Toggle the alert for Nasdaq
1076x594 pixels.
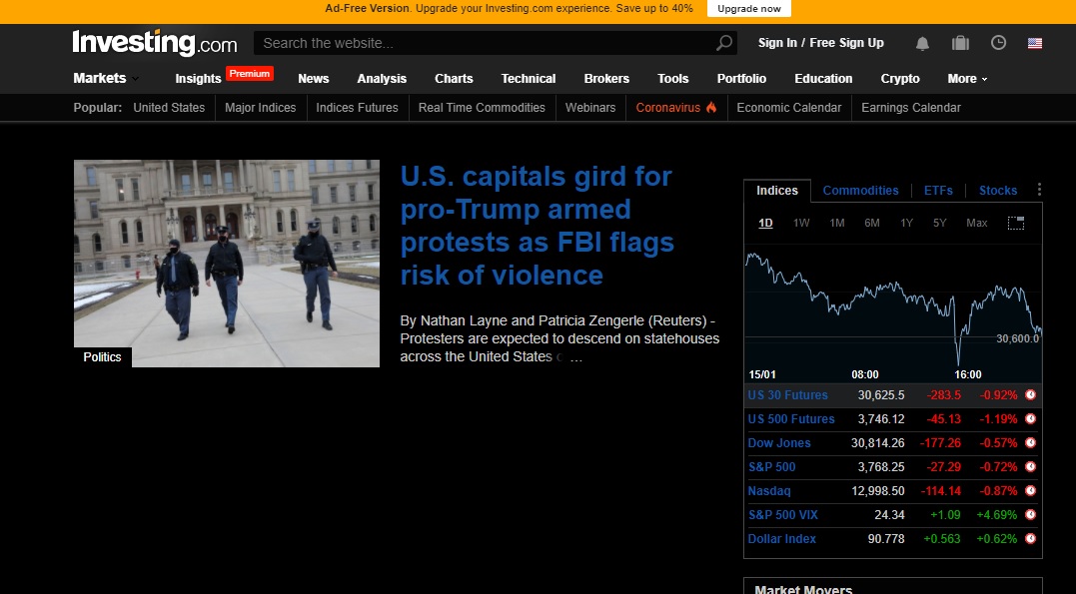point(1030,491)
